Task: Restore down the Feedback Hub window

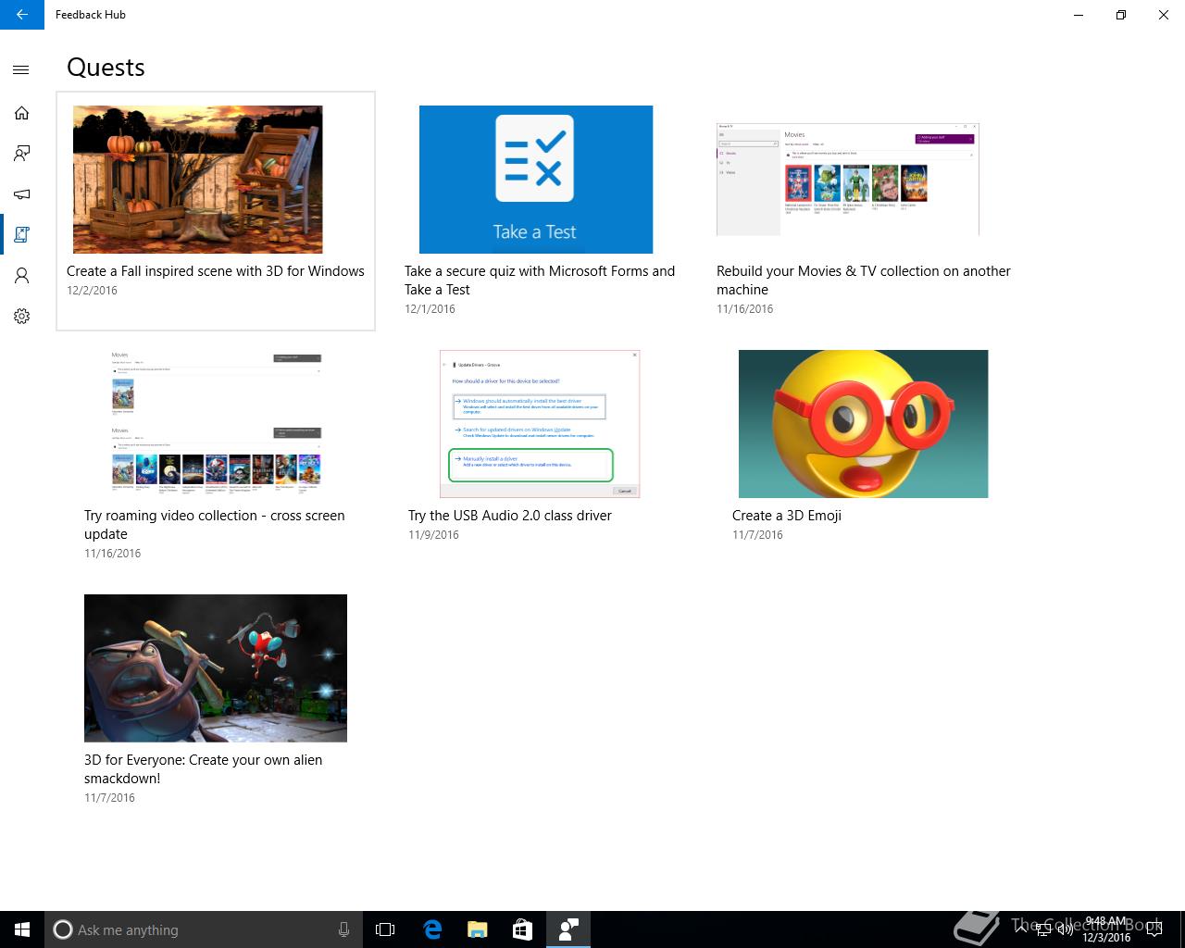Action: [x=1121, y=15]
